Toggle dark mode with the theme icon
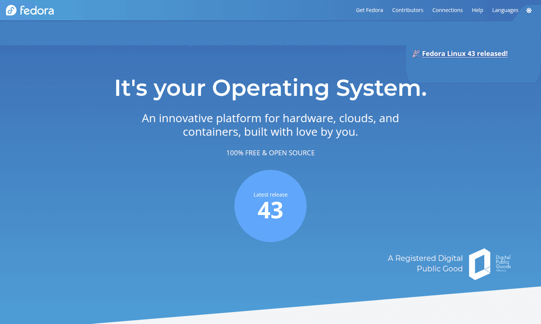 pos(529,10)
